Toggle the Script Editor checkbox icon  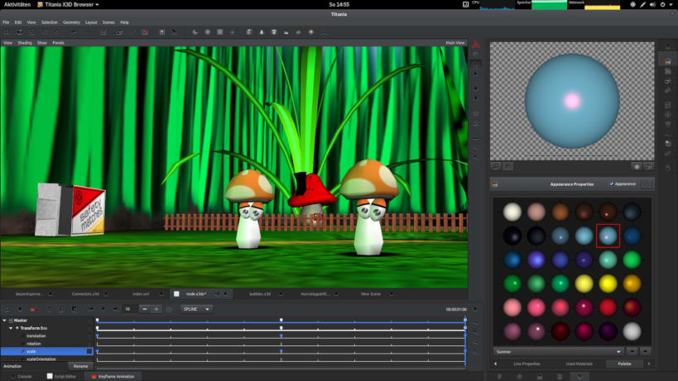pos(49,376)
